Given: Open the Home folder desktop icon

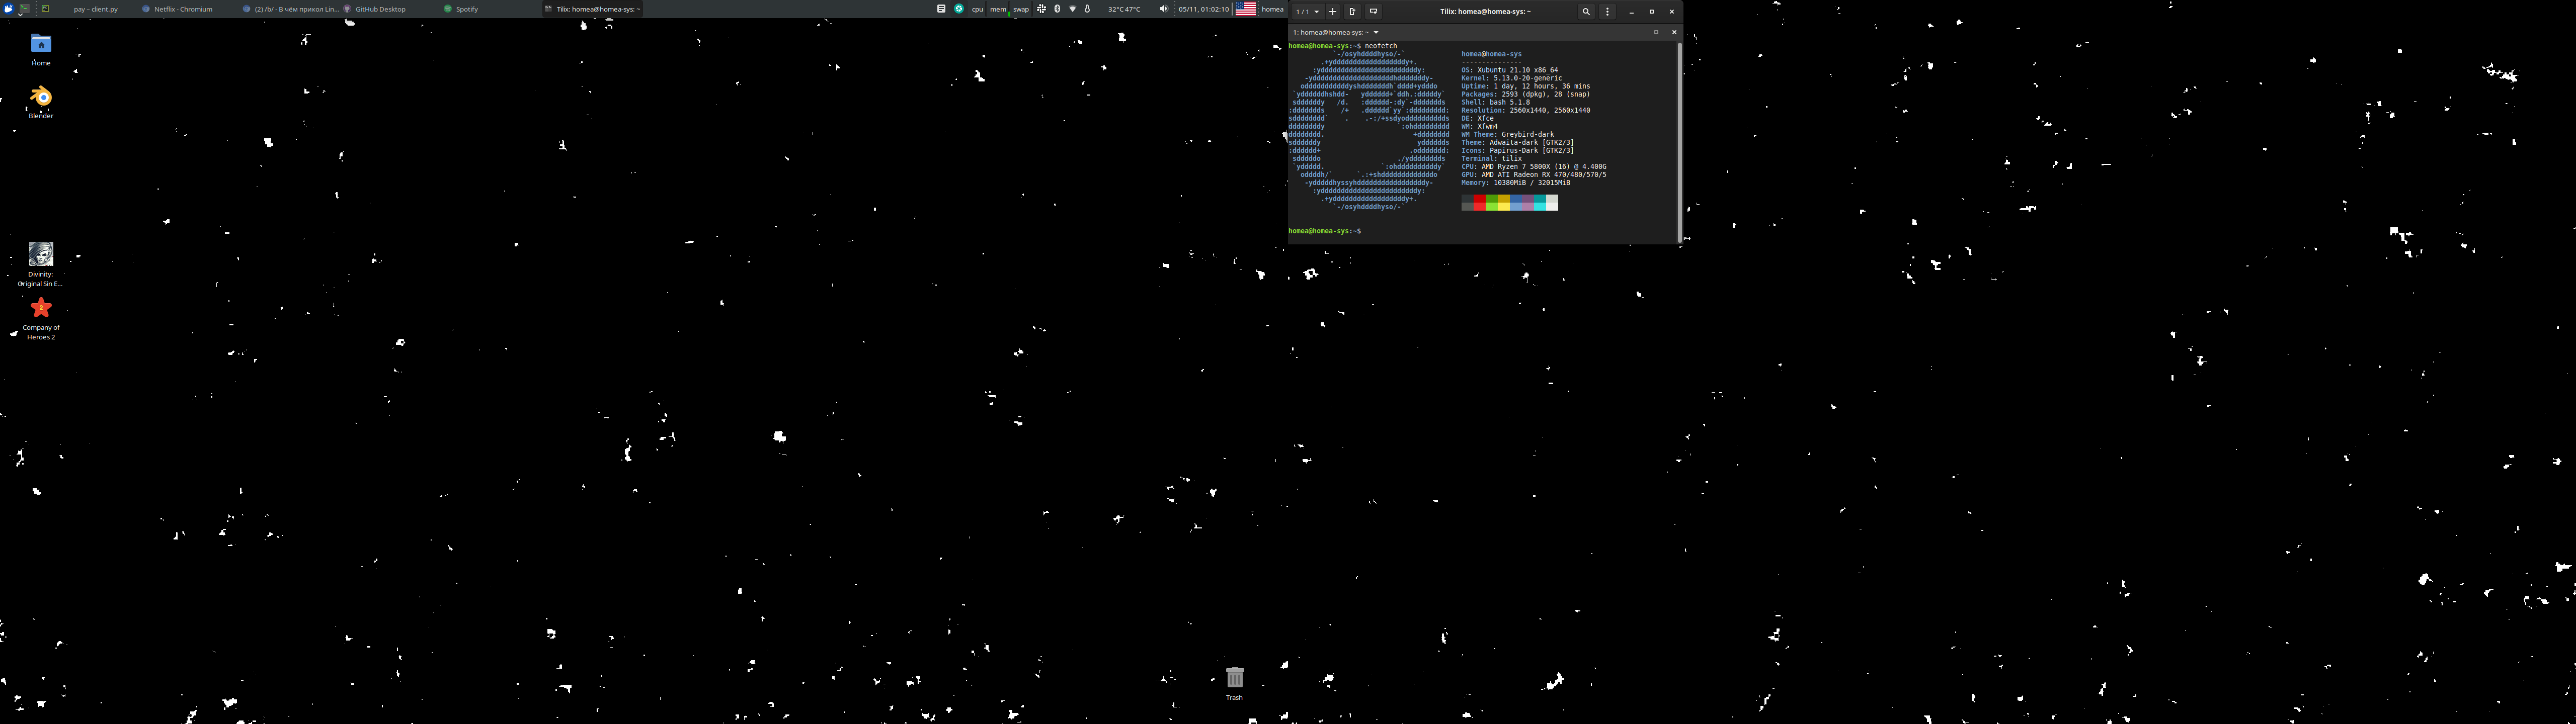Looking at the screenshot, I should pos(41,49).
